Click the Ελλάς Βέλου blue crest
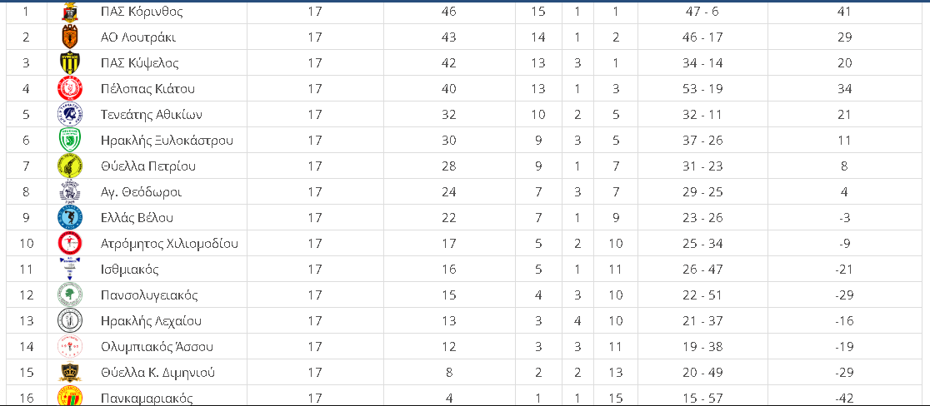The image size is (930, 406). [x=70, y=218]
